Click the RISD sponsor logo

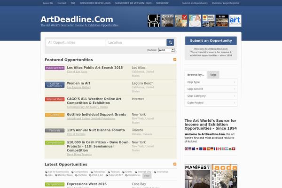coord(222,21)
